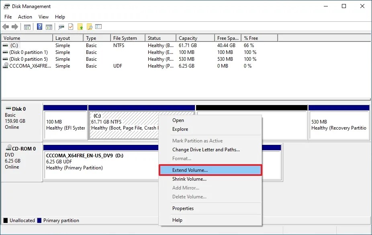Open the Action menu
The image size is (372, 235).
point(25,16)
